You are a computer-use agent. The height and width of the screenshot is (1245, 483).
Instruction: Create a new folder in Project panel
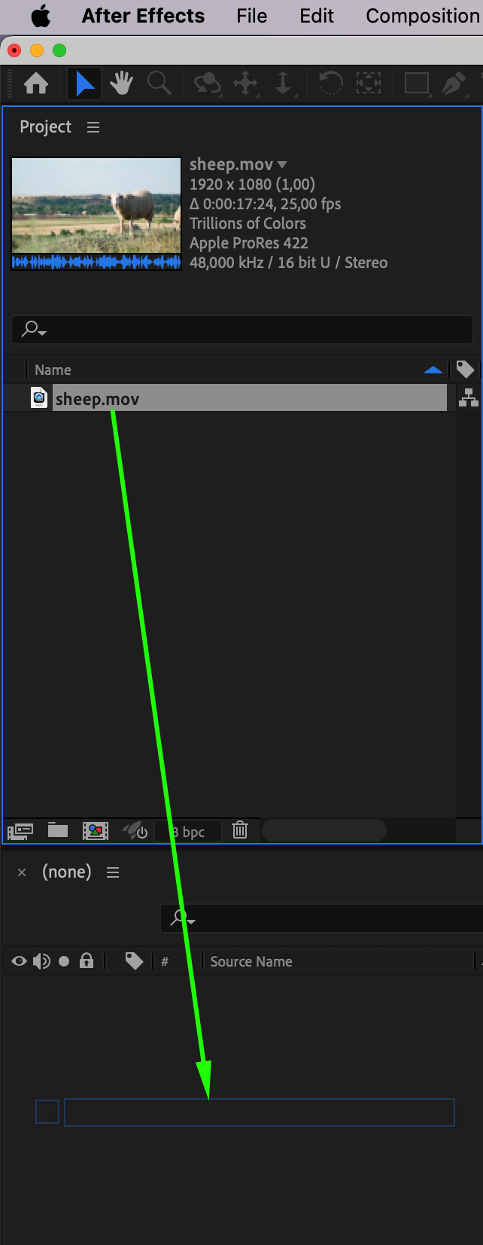click(58, 830)
